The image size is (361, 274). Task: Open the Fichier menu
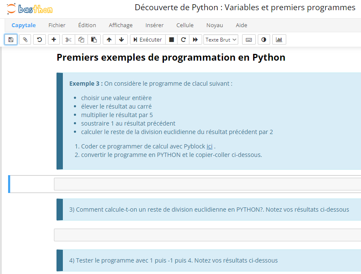[57, 25]
